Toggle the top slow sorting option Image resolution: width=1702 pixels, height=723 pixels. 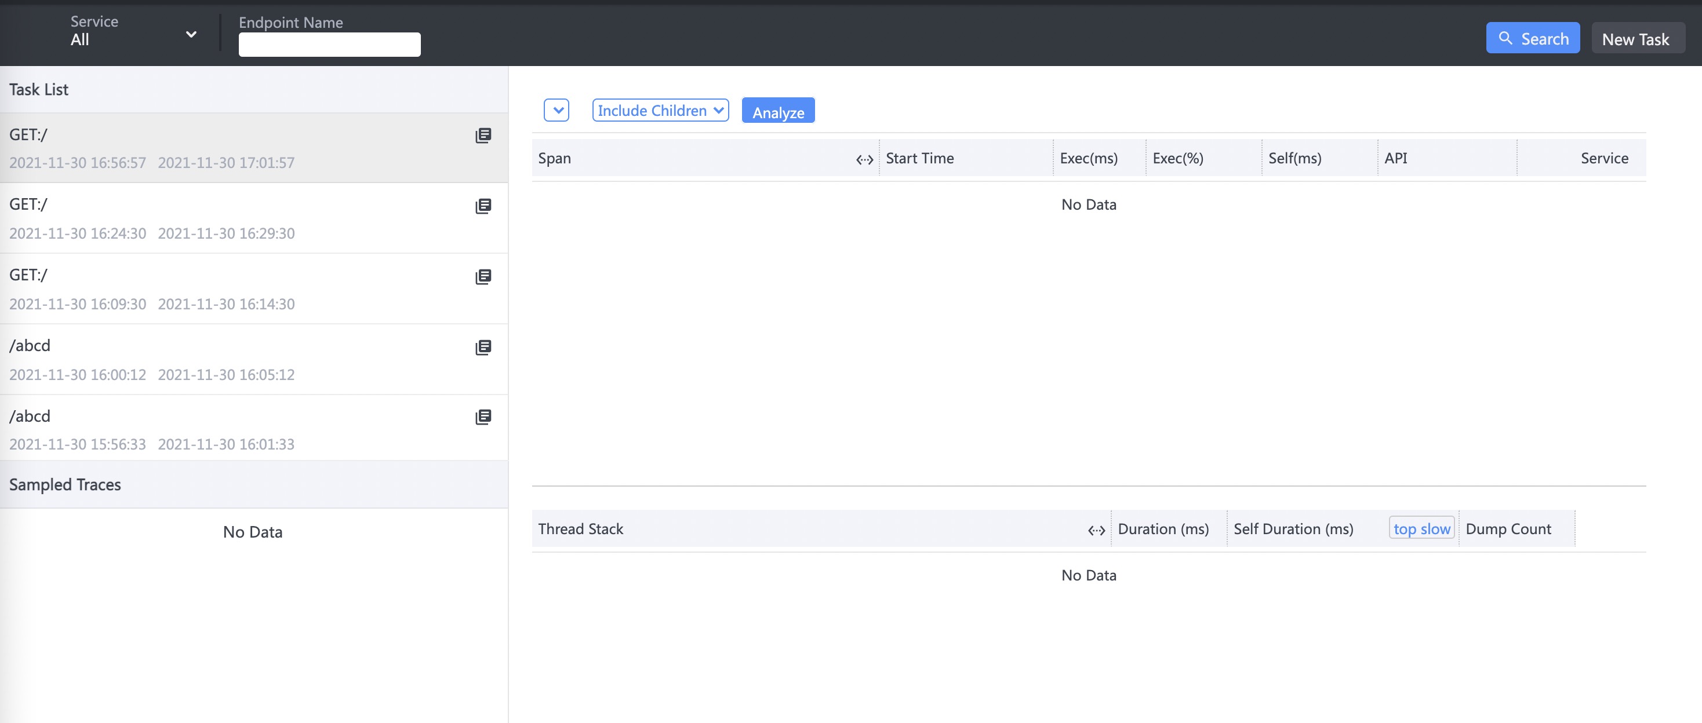(1421, 528)
